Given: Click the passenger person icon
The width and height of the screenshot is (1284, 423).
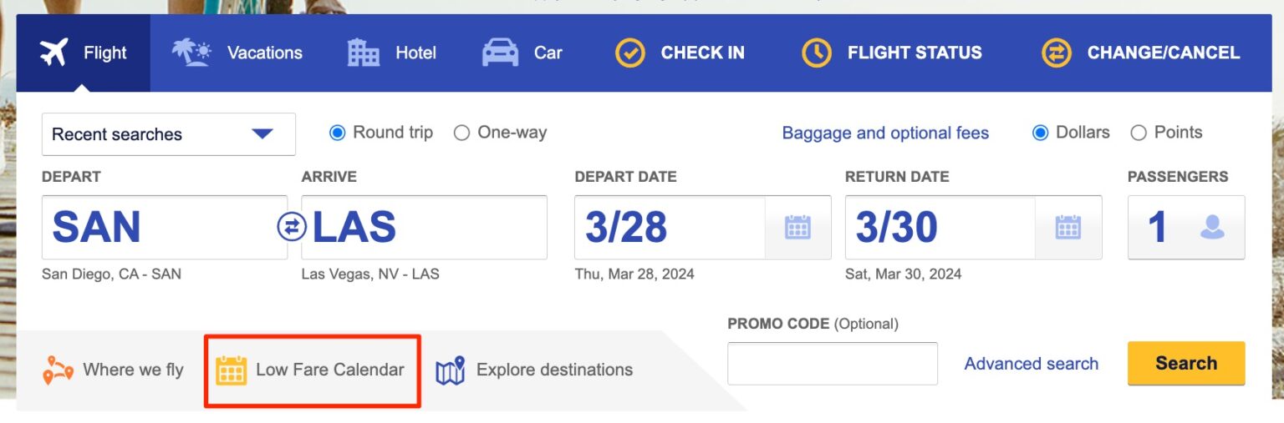Looking at the screenshot, I should click(x=1212, y=227).
